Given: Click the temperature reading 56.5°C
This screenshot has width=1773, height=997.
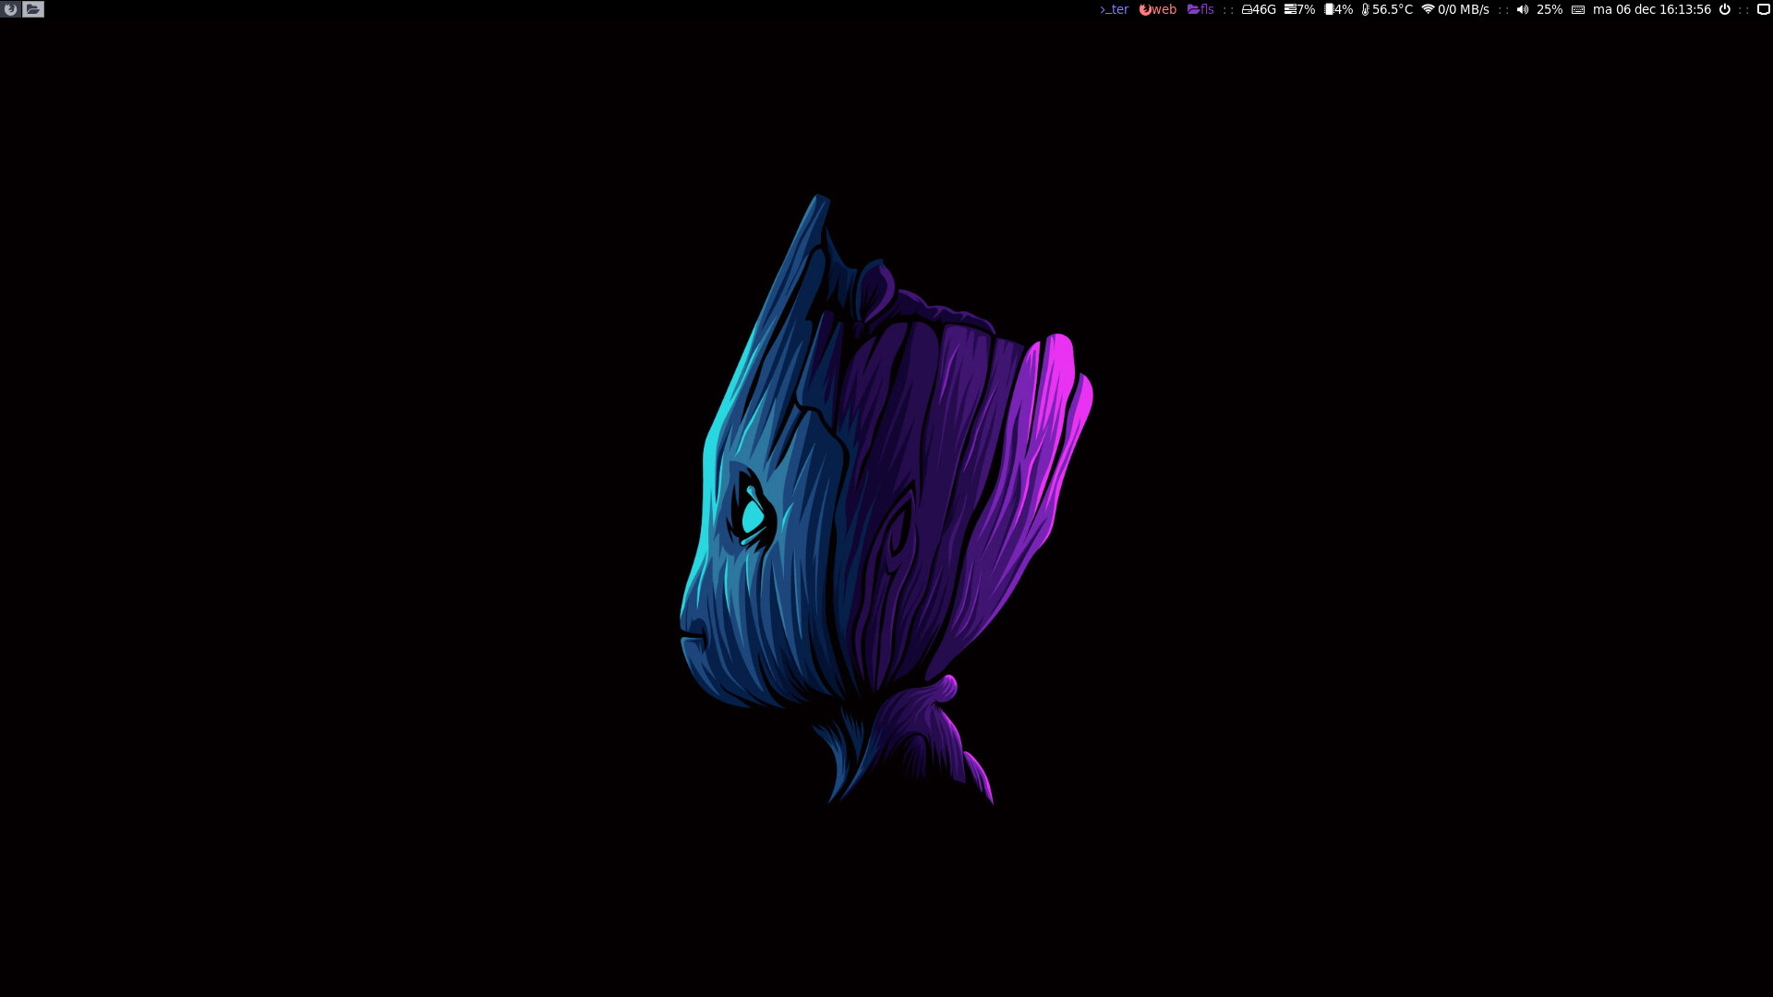Looking at the screenshot, I should [1387, 9].
